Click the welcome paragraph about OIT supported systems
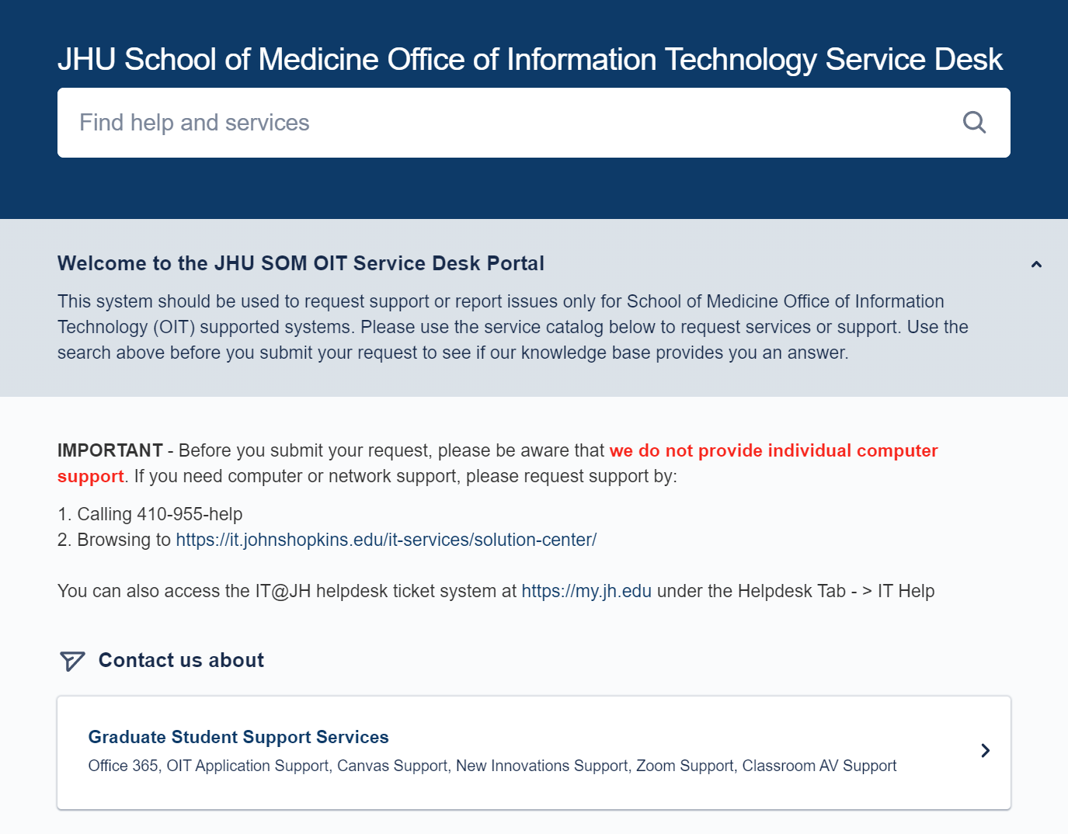 click(513, 327)
